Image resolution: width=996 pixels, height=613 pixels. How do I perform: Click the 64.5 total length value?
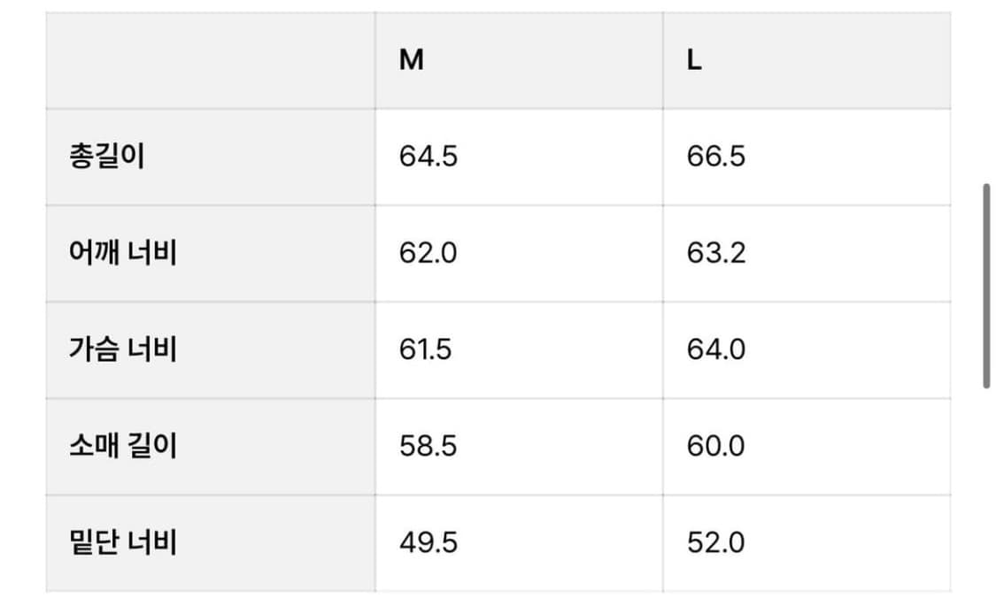[x=429, y=157]
